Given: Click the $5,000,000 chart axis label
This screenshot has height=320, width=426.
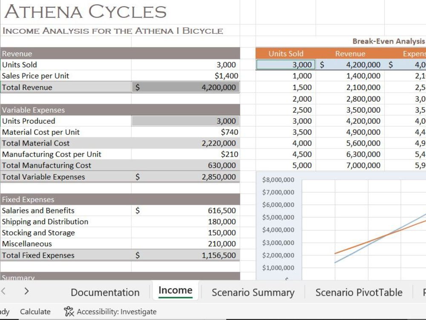Looking at the screenshot, I should pyautogui.click(x=278, y=217).
